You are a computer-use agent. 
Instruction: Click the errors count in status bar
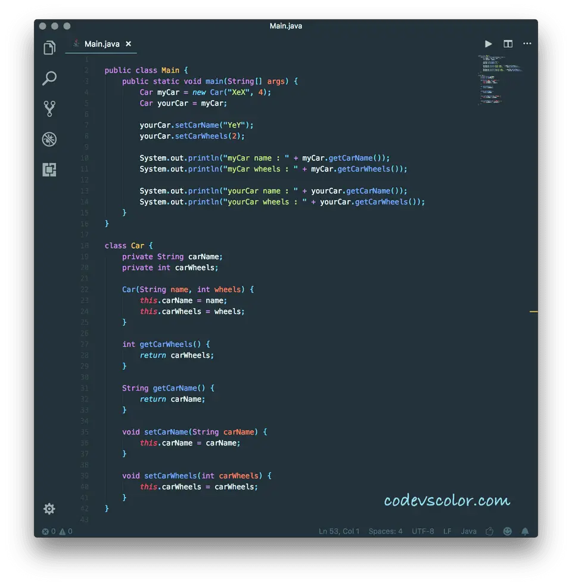[49, 531]
